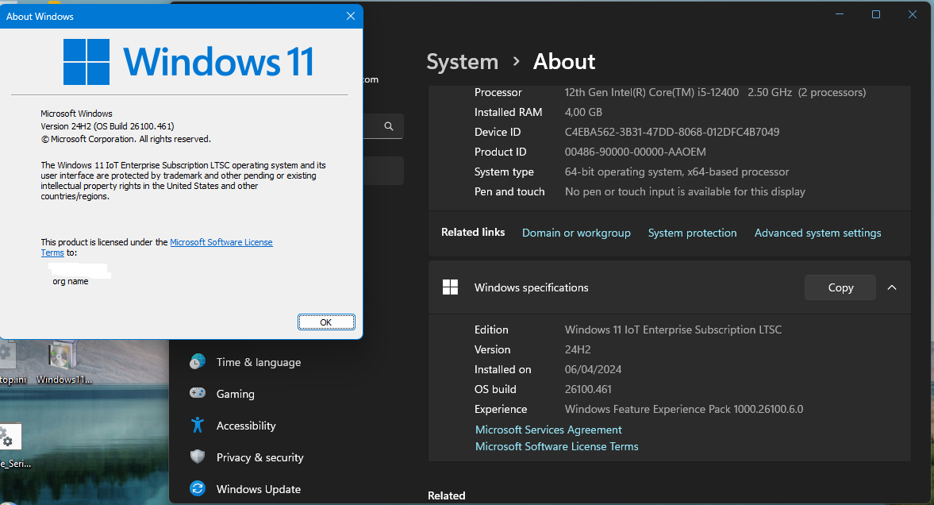Click the Privacy & security shield icon
Viewport: 934px width, 505px height.
point(197,457)
